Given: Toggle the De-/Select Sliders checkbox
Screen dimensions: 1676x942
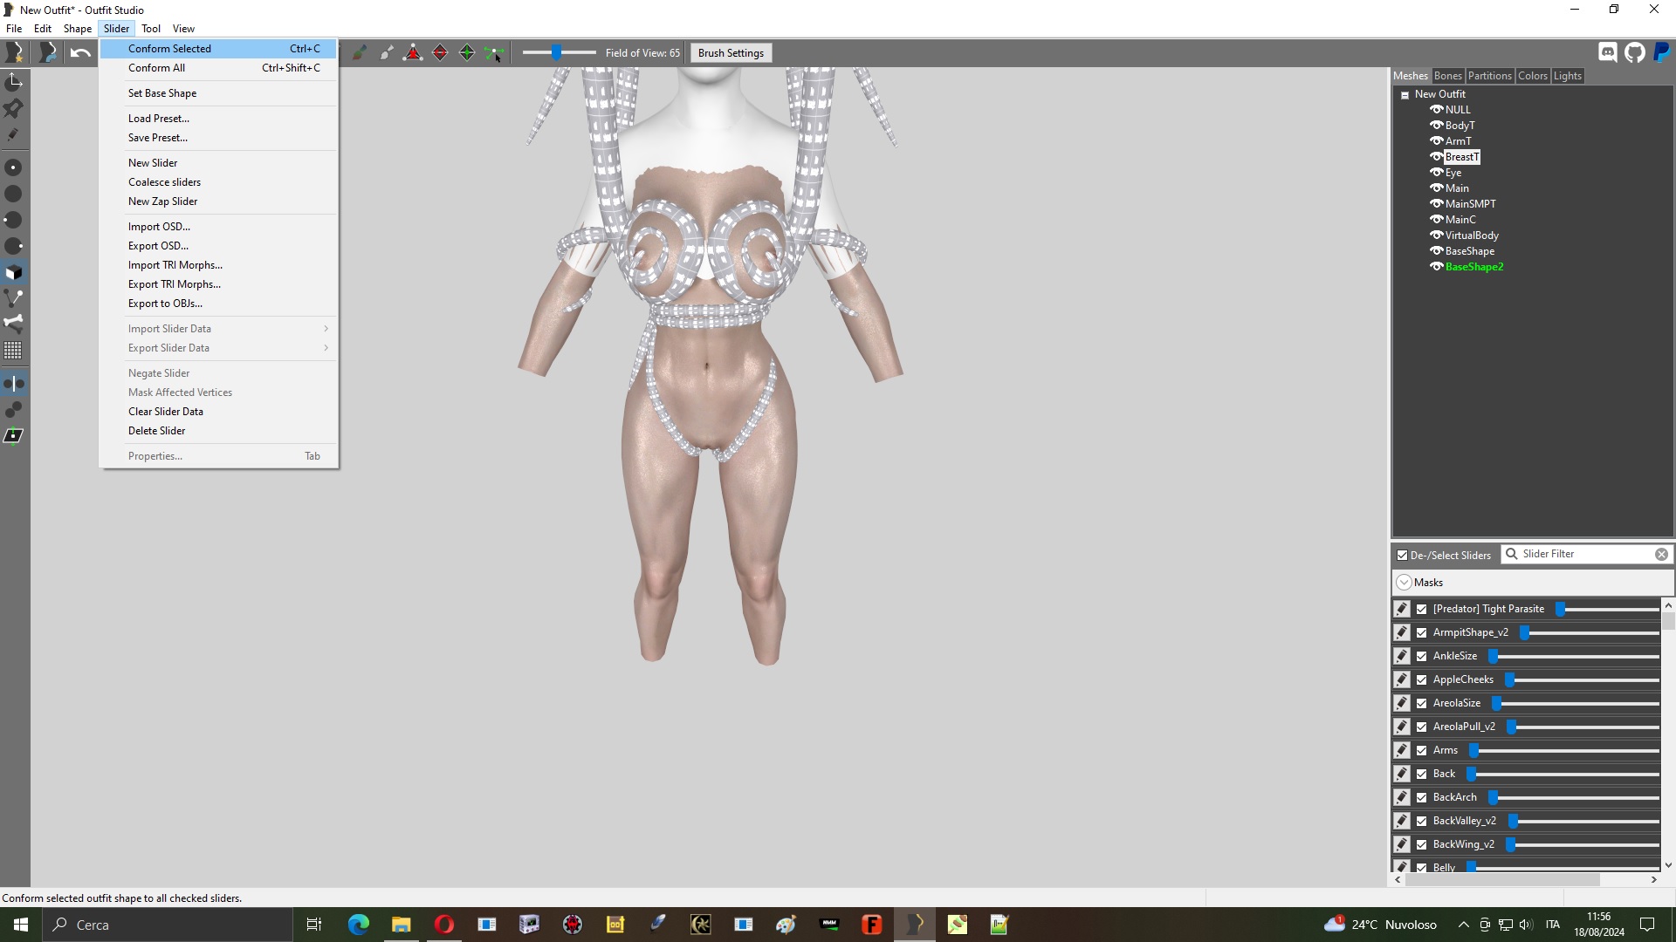Looking at the screenshot, I should click(1402, 555).
